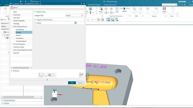The image size is (193, 108).
Task: Jump to previous operation in animation
Action: (x=106, y=13)
